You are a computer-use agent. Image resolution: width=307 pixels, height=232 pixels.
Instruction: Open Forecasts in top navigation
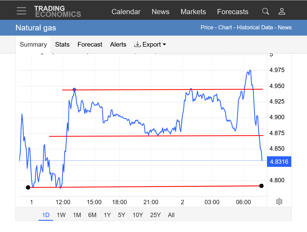[x=232, y=12]
